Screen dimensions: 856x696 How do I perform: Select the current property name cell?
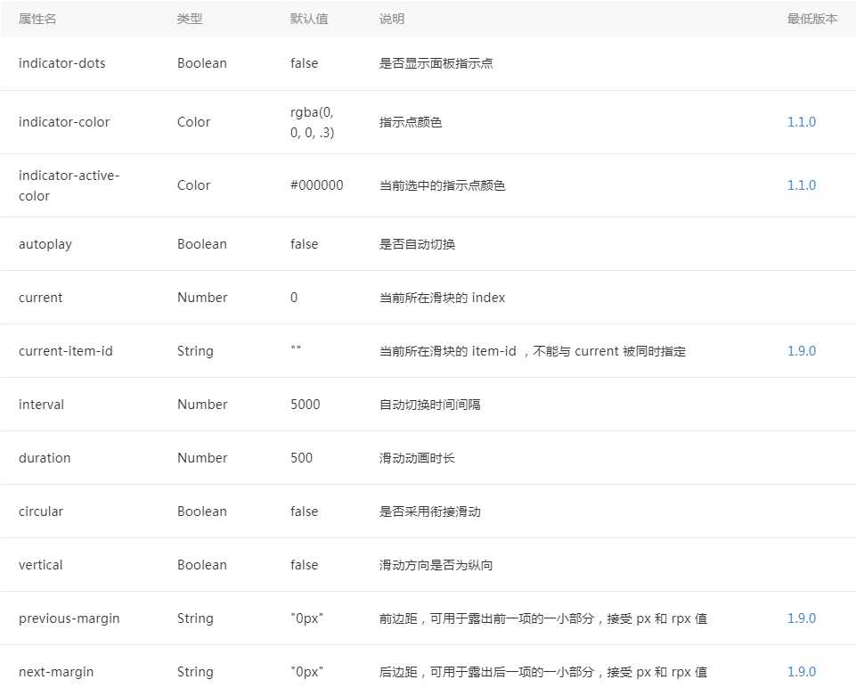pyautogui.click(x=40, y=298)
